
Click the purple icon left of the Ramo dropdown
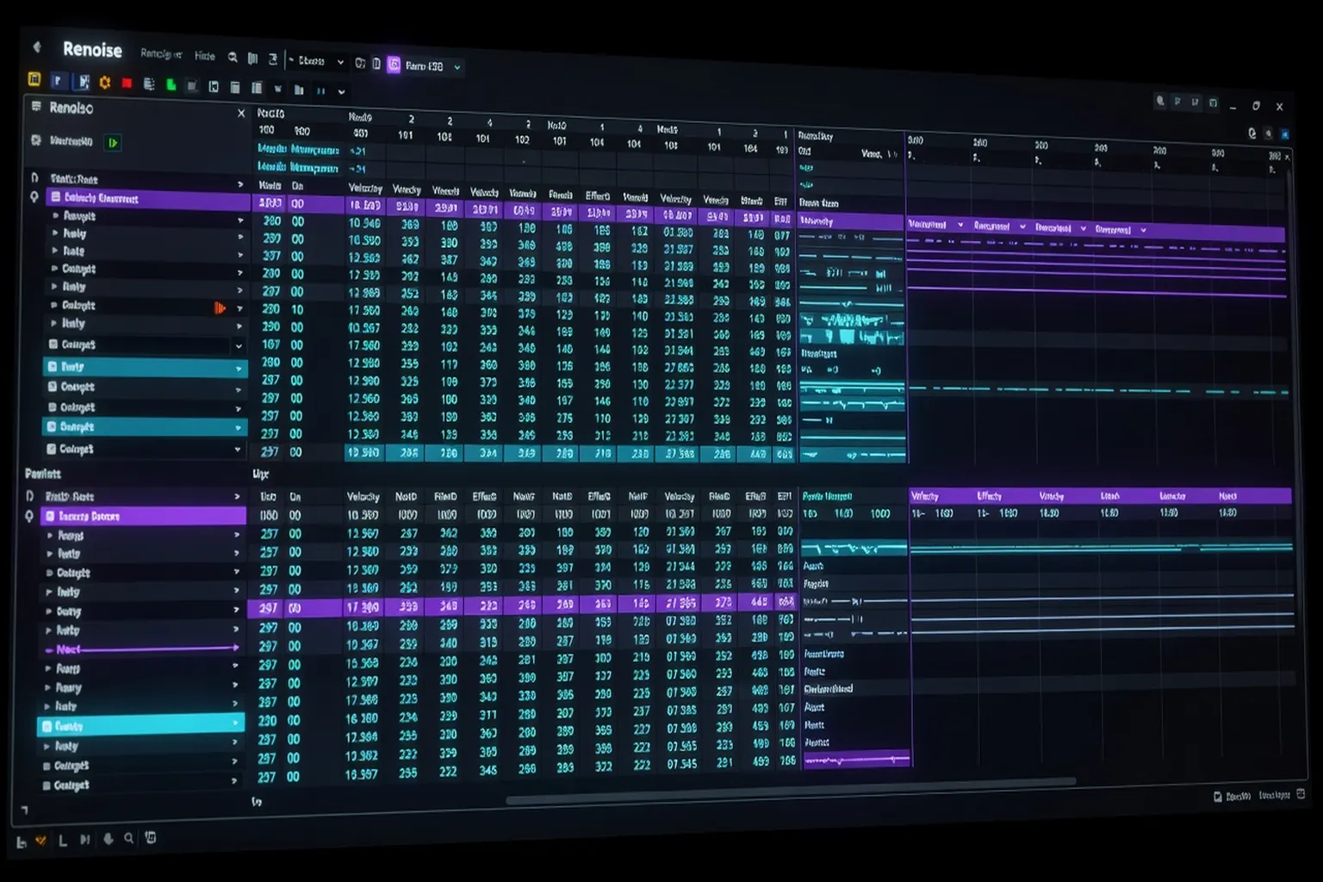[x=394, y=65]
